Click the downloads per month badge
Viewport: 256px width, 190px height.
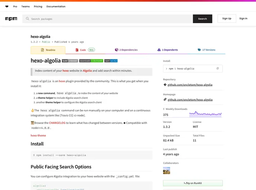pos(91,61)
